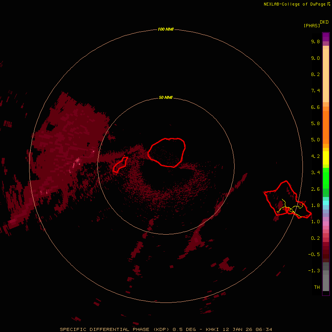This screenshot has height=332, width=332.
Task: Click the 0.2 value on the color scale
Action: (315, 238)
